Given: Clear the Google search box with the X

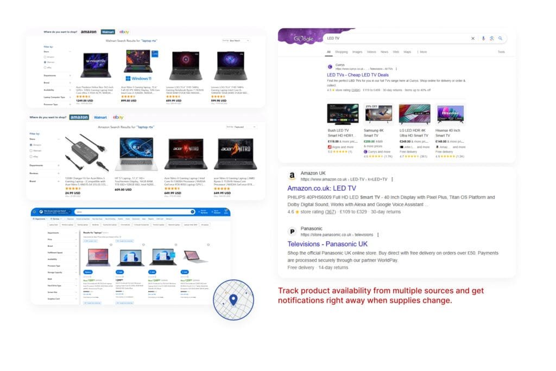Looking at the screenshot, I should click(x=473, y=39).
